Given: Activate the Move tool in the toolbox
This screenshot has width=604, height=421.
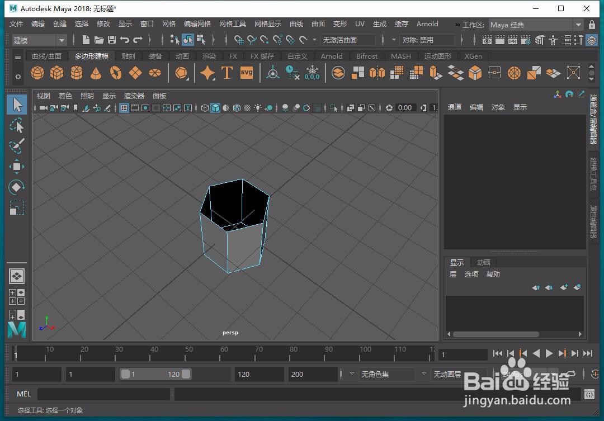Looking at the screenshot, I should click(x=17, y=167).
